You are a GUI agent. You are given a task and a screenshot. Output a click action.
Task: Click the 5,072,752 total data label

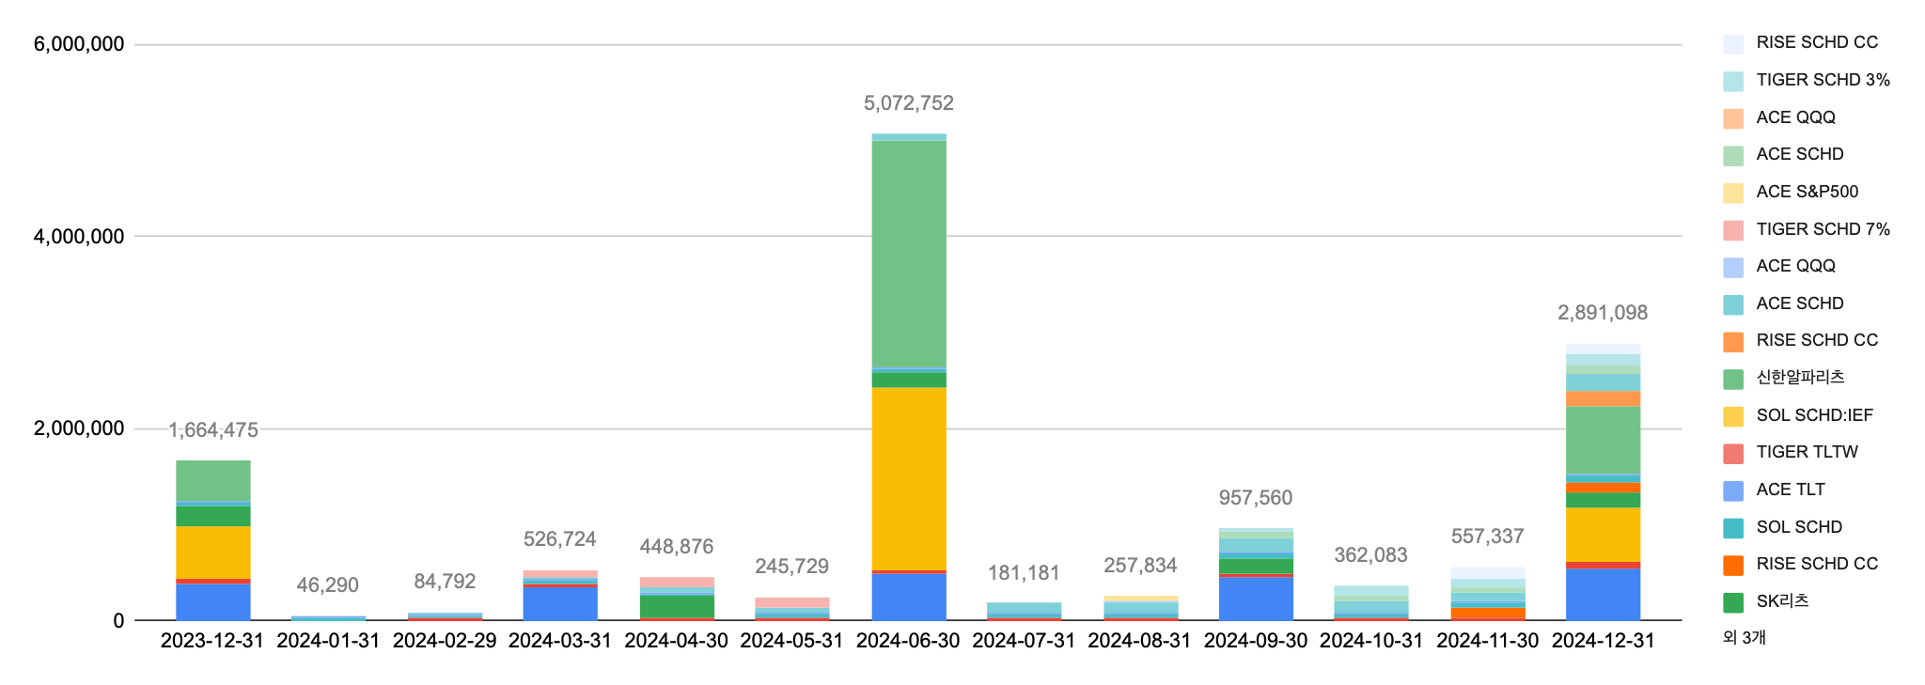click(x=908, y=103)
